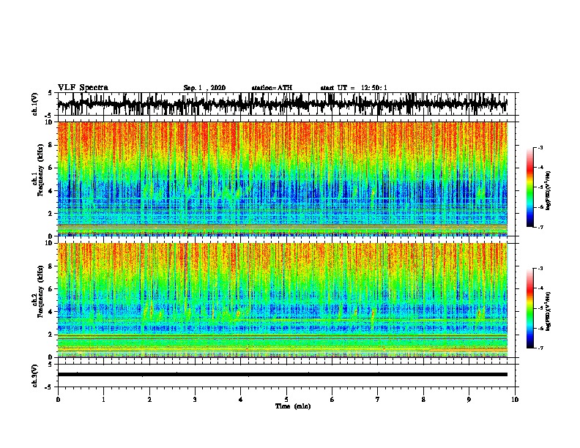The width and height of the screenshot is (580, 448).
Task: Click the ch.2 frequency tick "4"
Action: coord(51,312)
